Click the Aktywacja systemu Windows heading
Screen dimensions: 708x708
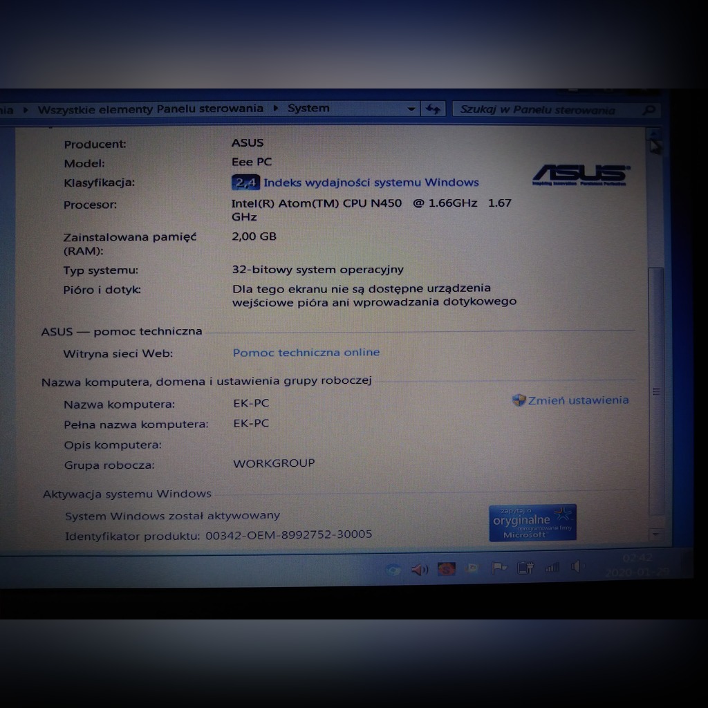(127, 494)
